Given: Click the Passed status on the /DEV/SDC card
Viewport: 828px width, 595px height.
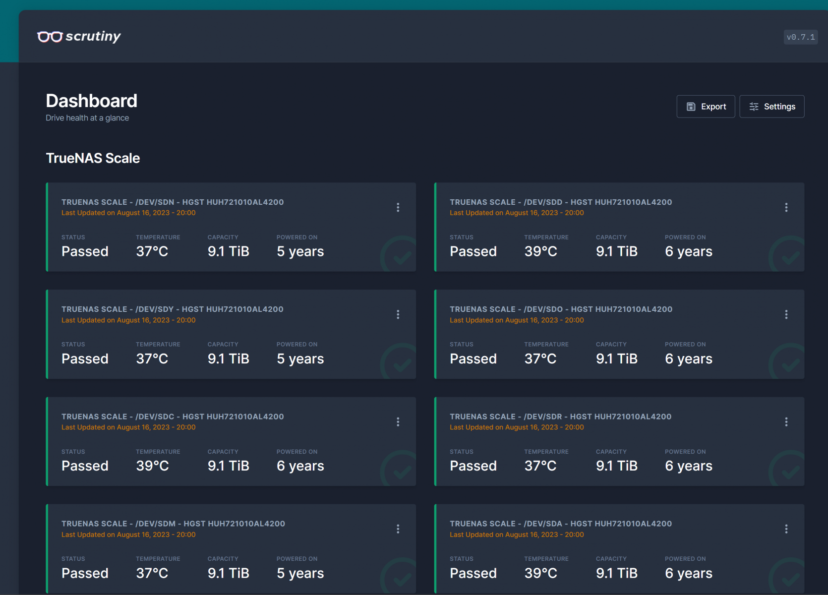Looking at the screenshot, I should tap(85, 466).
